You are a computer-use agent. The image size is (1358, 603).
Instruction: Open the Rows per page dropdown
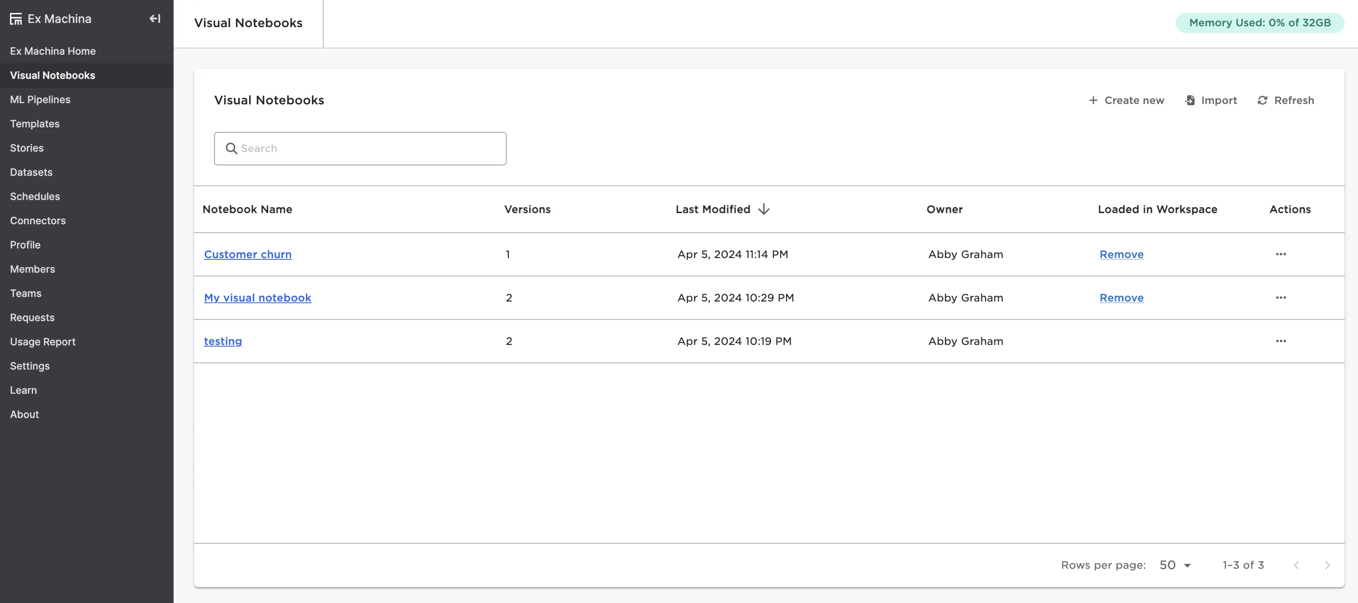pyautogui.click(x=1175, y=565)
